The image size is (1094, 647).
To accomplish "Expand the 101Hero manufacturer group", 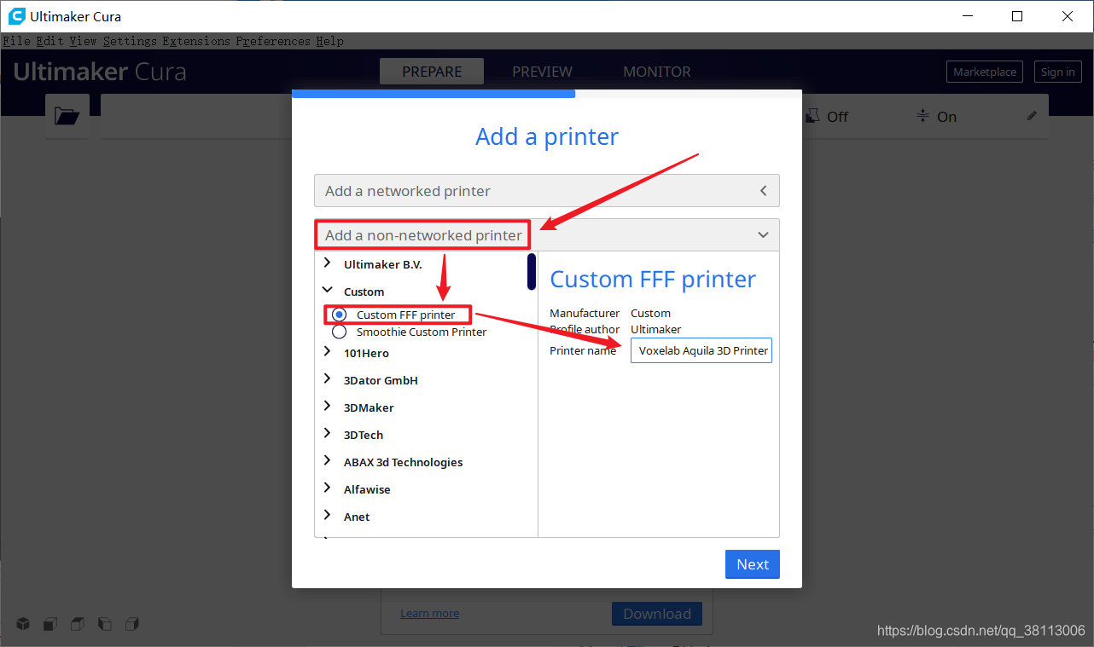I will pos(327,352).
